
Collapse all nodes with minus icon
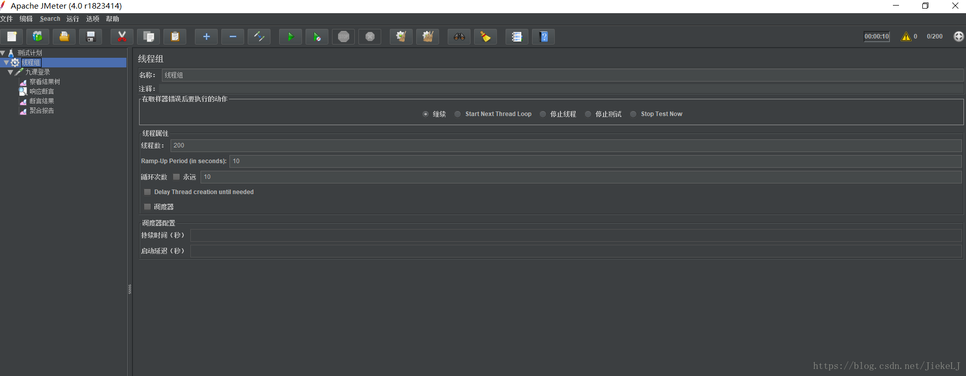click(x=232, y=36)
